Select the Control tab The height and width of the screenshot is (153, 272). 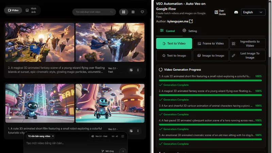(x=167, y=31)
